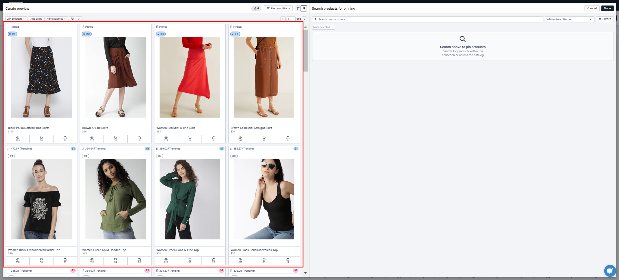
Task: Open the None selected dropdown under the search box
Action: pos(323,27)
